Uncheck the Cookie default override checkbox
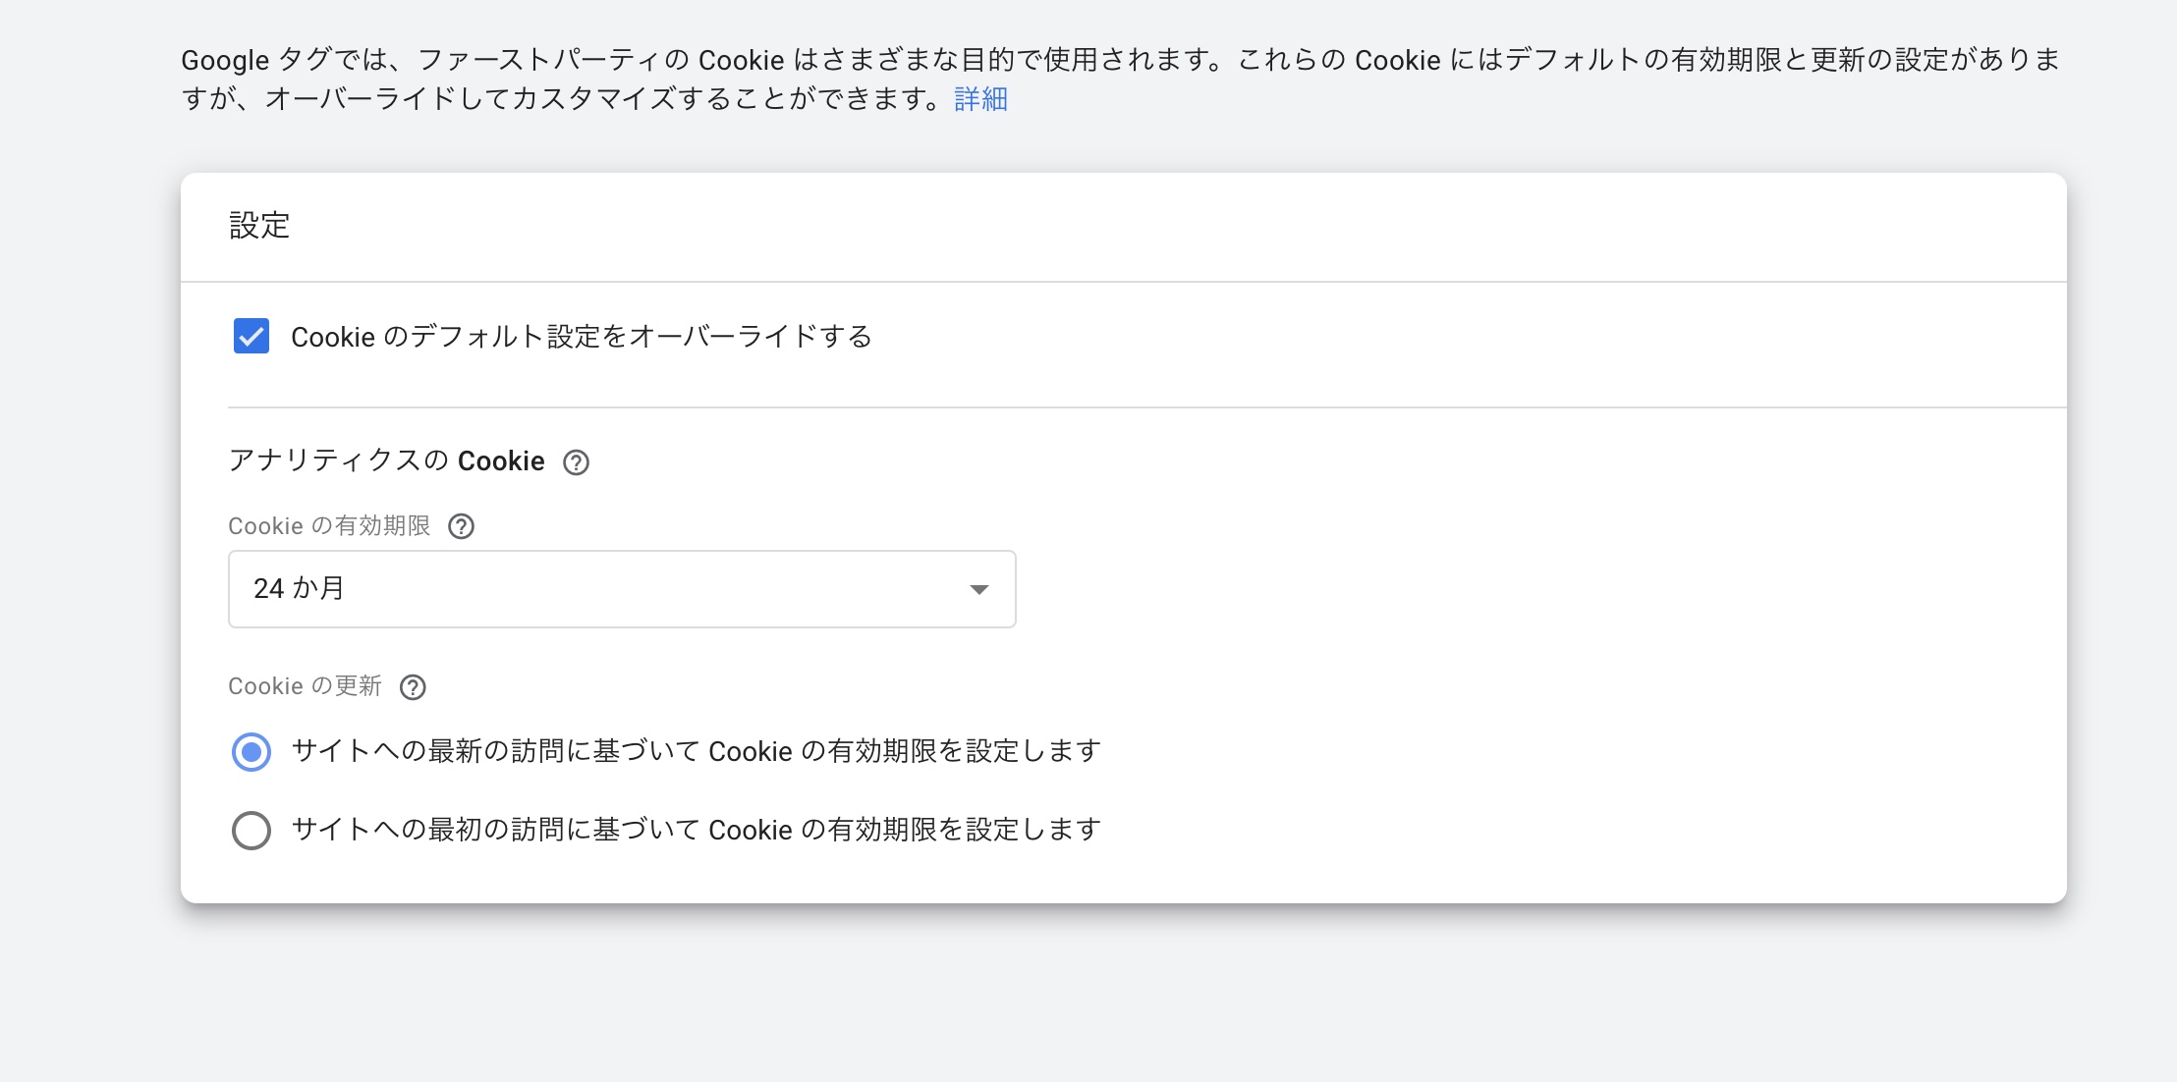The image size is (2177, 1082). click(251, 336)
